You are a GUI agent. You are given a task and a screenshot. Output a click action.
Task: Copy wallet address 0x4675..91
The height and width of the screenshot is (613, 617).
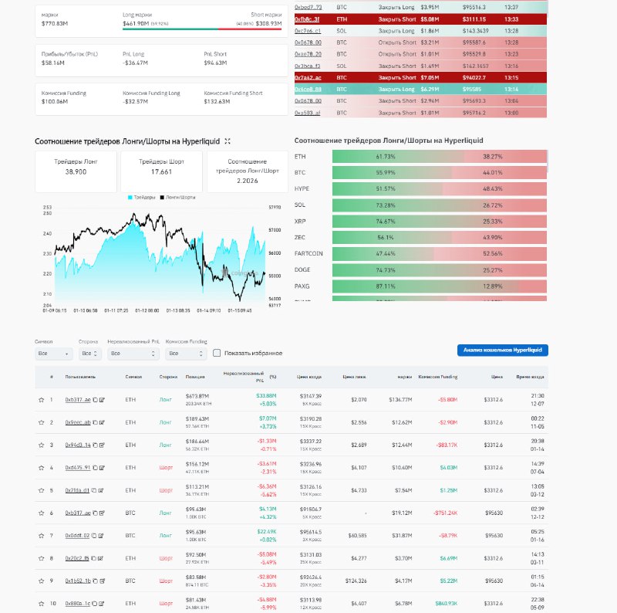(95, 468)
